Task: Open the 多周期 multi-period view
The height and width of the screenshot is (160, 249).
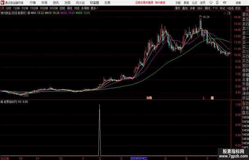Action: pos(85,8)
